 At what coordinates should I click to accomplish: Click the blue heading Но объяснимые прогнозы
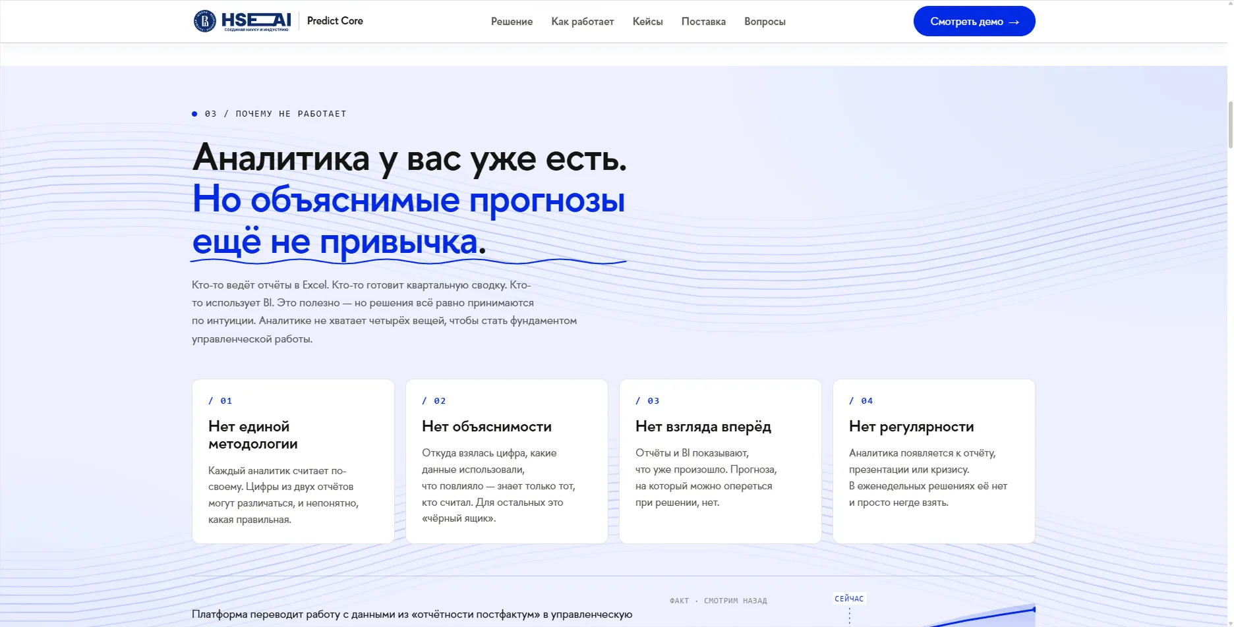pos(409,200)
